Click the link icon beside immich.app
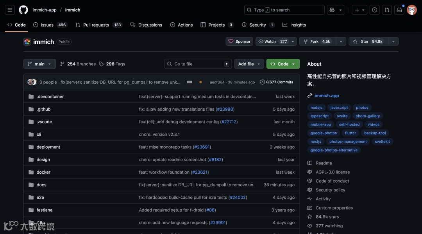Screen dimensions: 422x234 click(x=310, y=96)
